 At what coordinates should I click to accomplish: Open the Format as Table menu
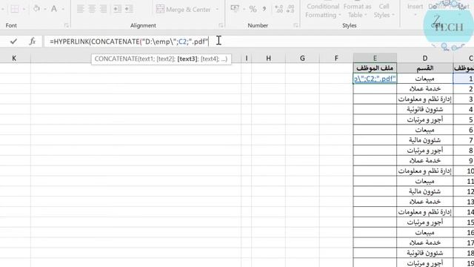point(357,10)
